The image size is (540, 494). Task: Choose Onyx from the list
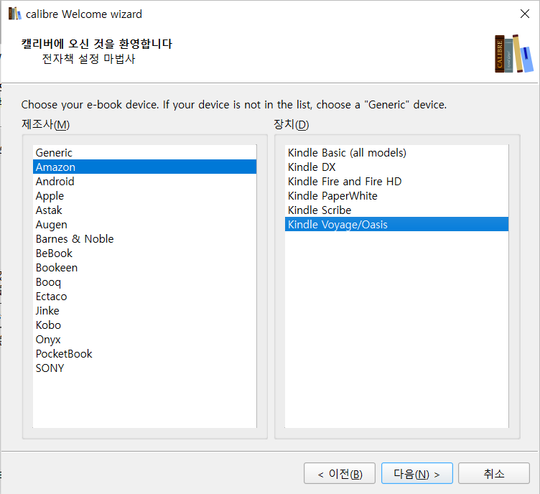tap(144, 340)
